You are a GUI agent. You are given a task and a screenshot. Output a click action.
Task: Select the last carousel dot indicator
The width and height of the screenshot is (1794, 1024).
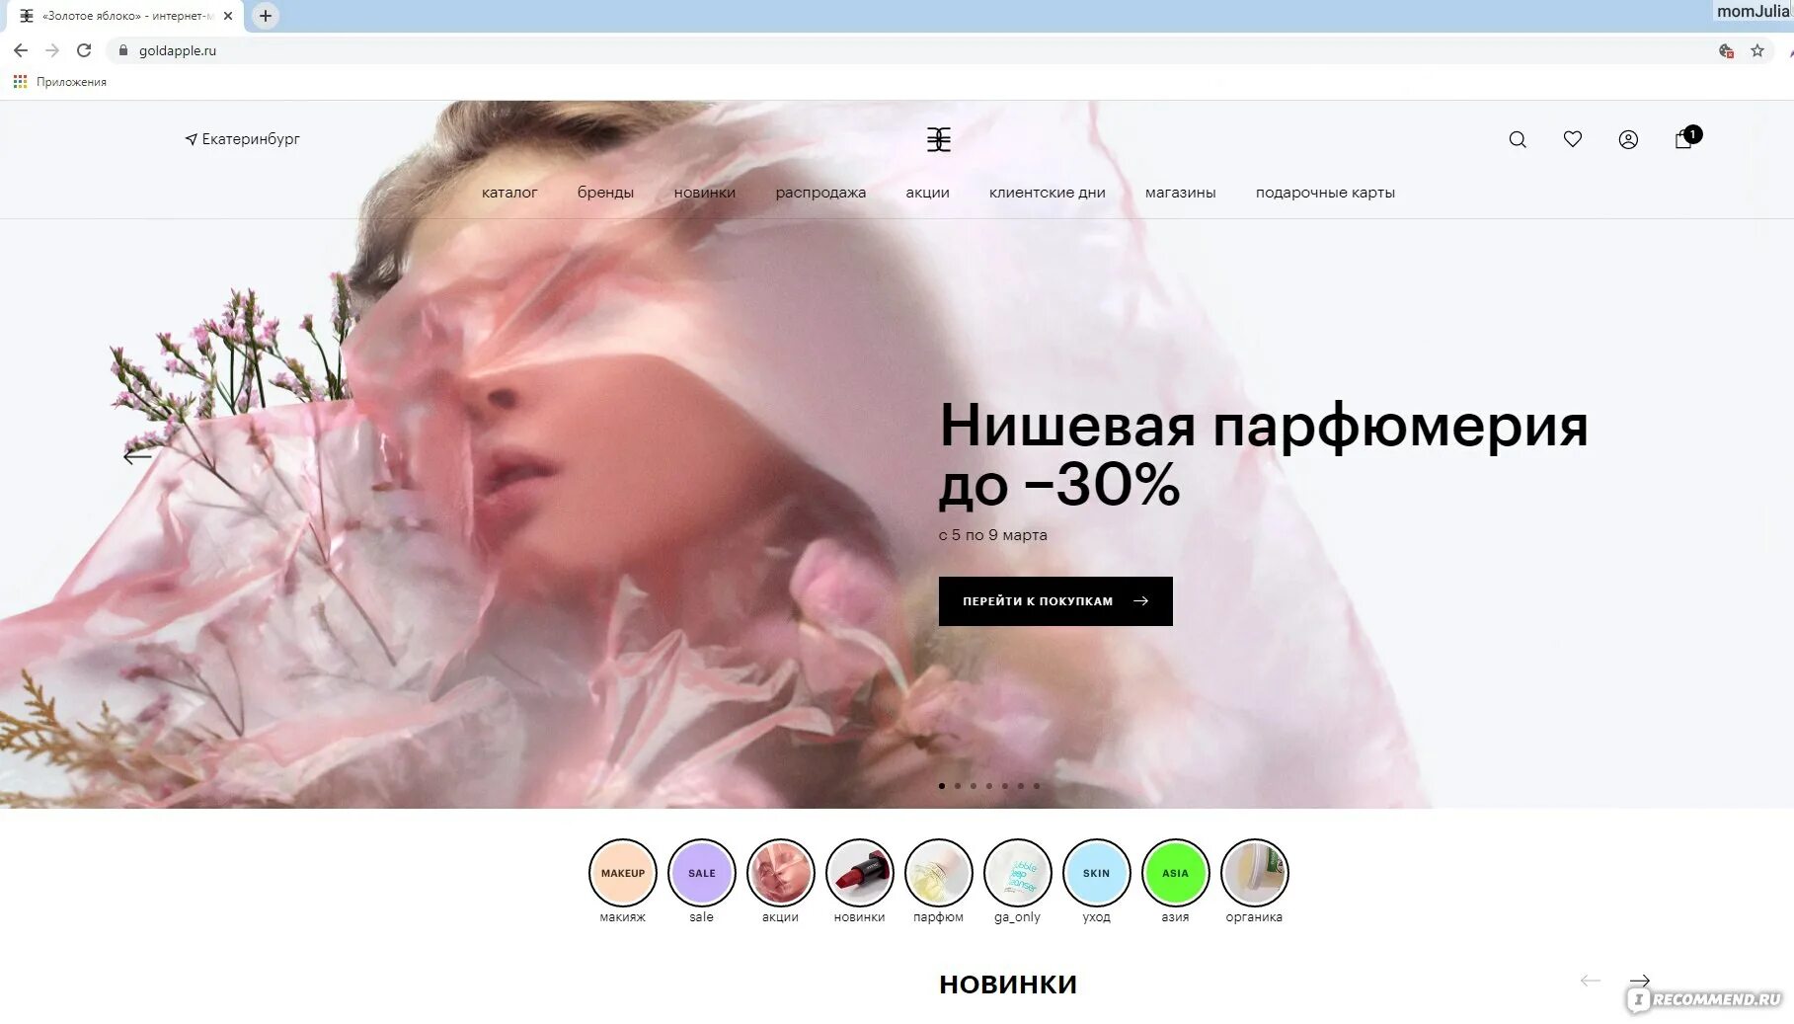tap(1037, 786)
